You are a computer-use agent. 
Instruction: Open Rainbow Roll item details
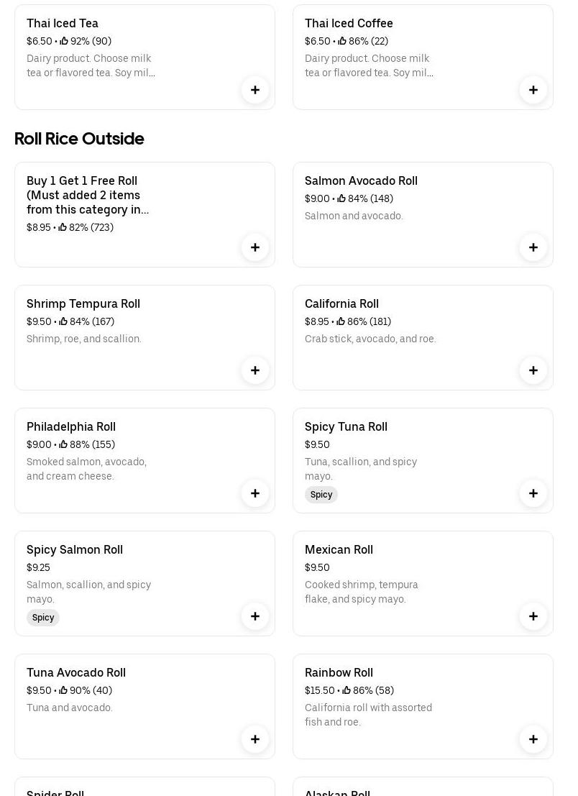339,672
